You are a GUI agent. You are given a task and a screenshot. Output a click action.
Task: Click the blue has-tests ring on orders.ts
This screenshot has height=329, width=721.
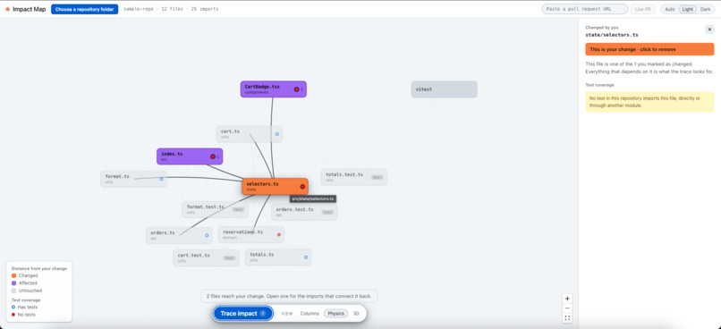[x=207, y=235]
